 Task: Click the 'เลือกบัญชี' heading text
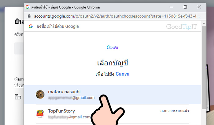click(x=113, y=63)
